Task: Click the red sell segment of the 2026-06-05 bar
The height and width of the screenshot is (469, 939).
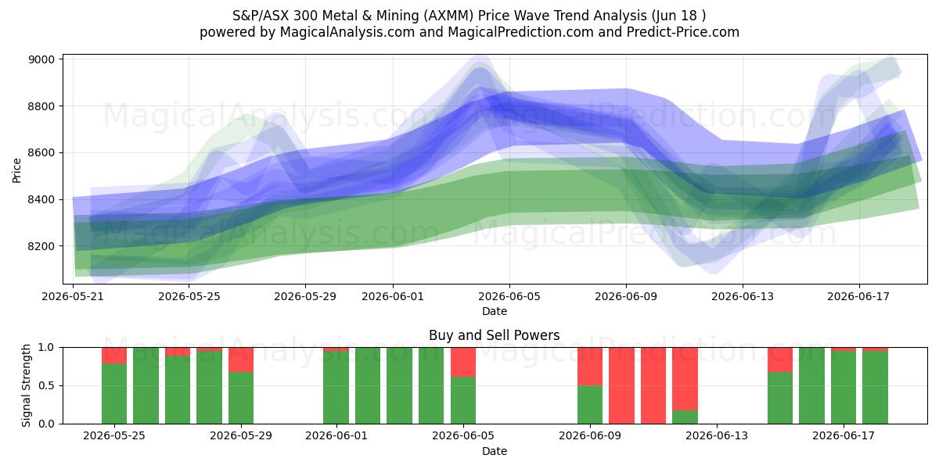Action: (463, 362)
